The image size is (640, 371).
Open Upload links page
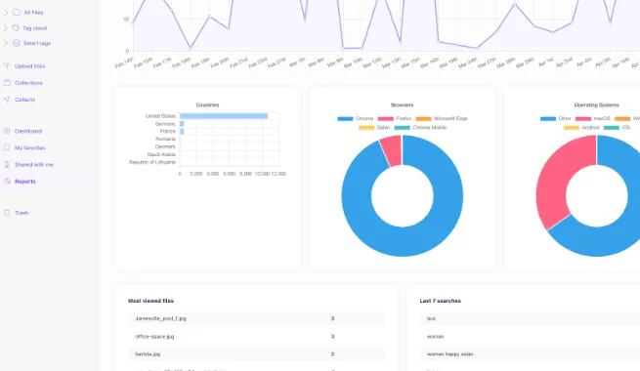[x=29, y=66]
